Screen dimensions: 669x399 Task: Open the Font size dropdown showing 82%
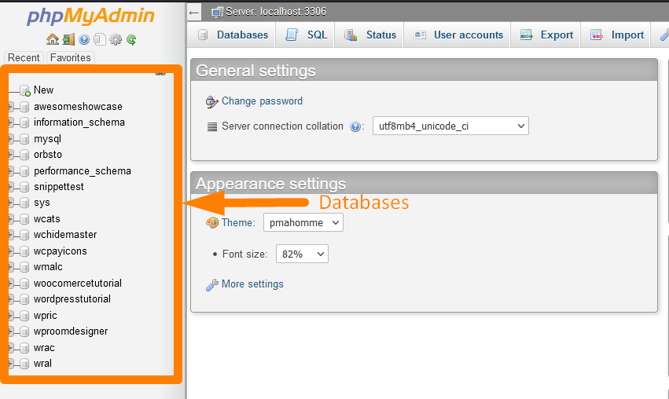[x=302, y=254]
